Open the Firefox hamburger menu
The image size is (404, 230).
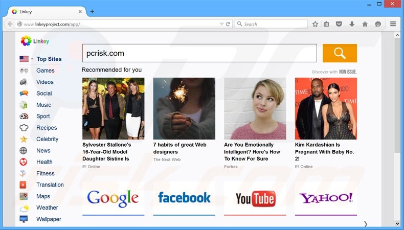[393, 24]
